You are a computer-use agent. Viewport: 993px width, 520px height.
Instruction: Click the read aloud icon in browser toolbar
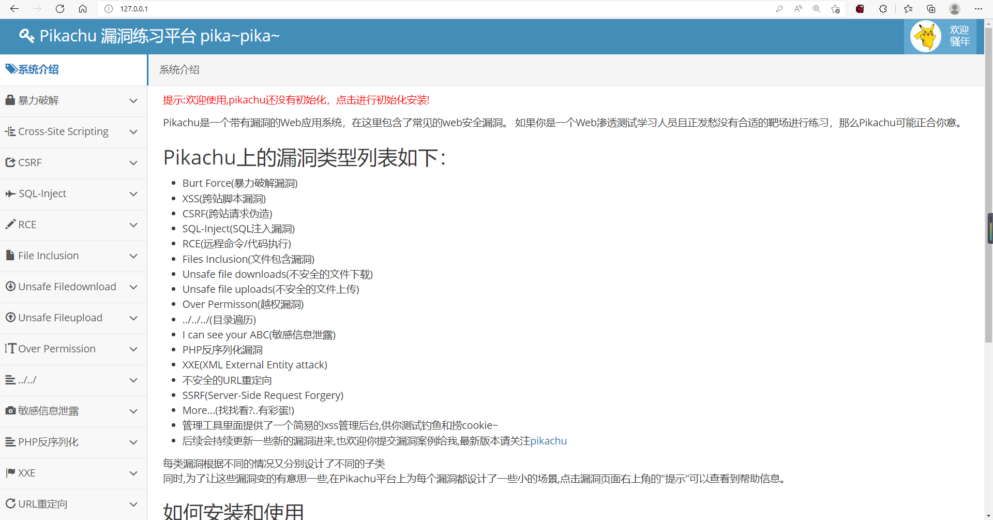click(x=798, y=9)
